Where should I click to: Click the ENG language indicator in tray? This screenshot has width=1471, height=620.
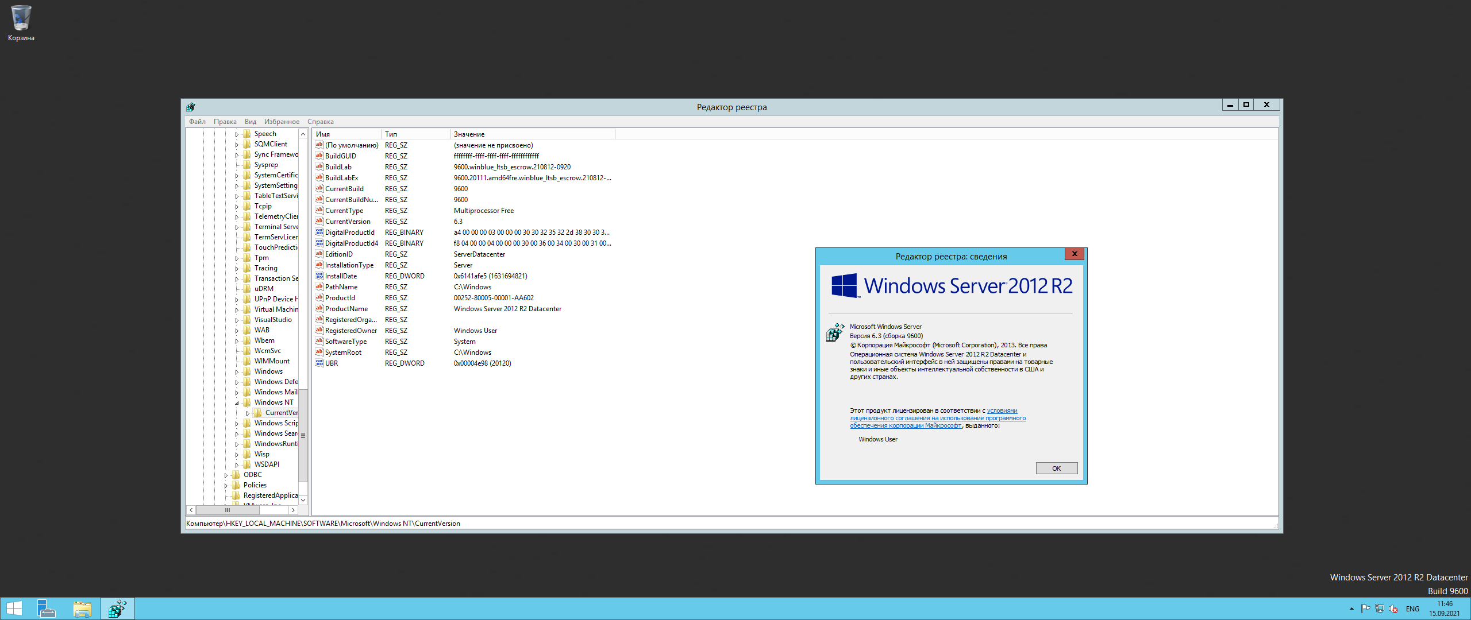point(1412,609)
